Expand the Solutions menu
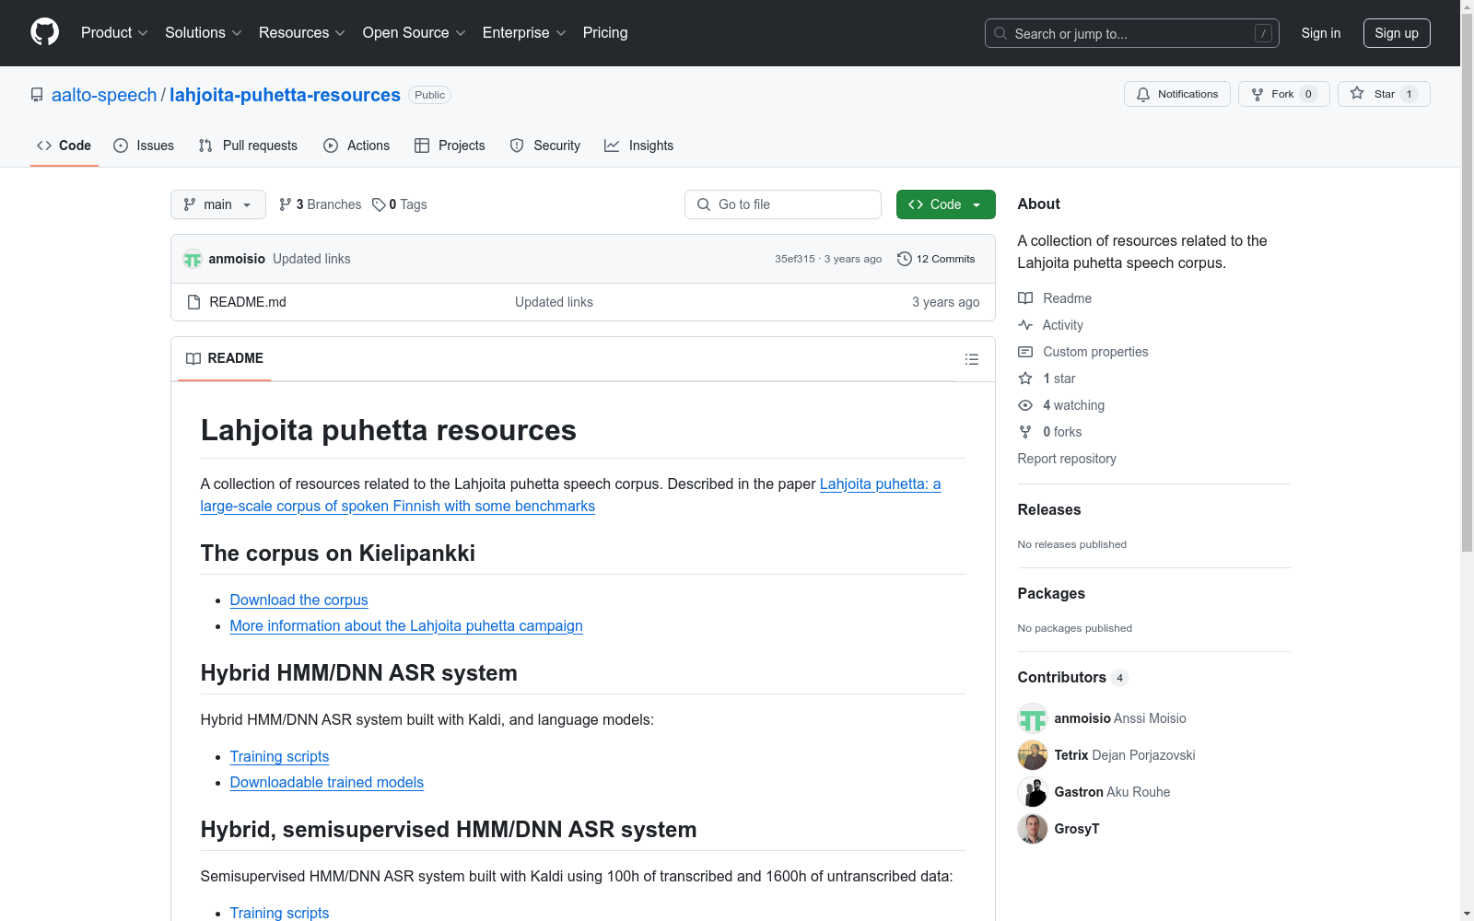The image size is (1474, 921). pos(203,32)
